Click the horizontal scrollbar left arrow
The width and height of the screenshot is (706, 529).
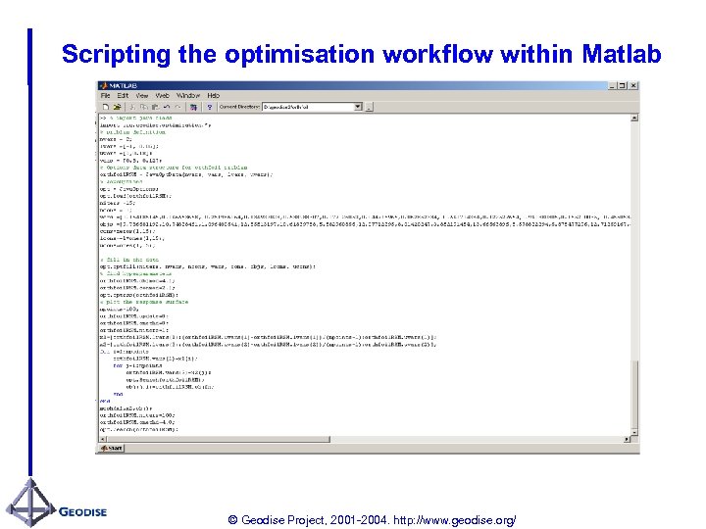pyautogui.click(x=103, y=439)
